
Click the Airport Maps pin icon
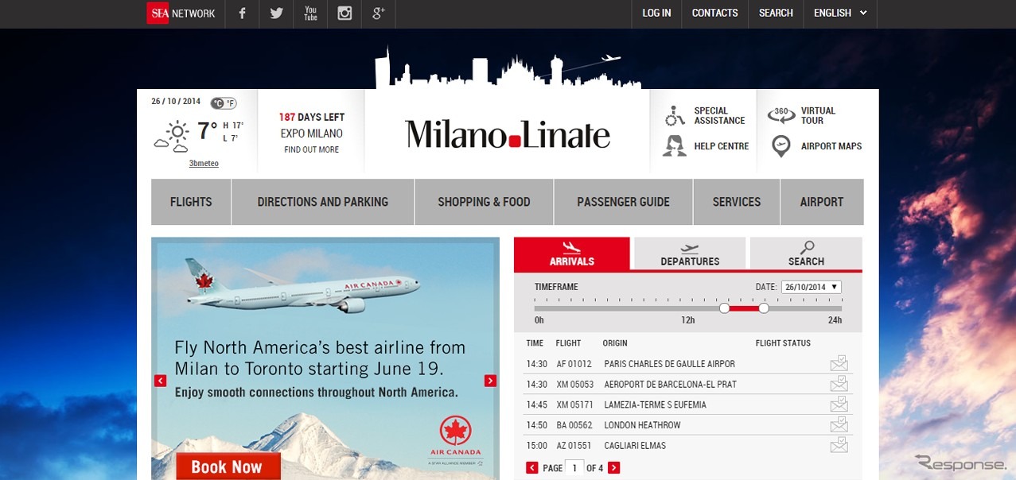781,146
